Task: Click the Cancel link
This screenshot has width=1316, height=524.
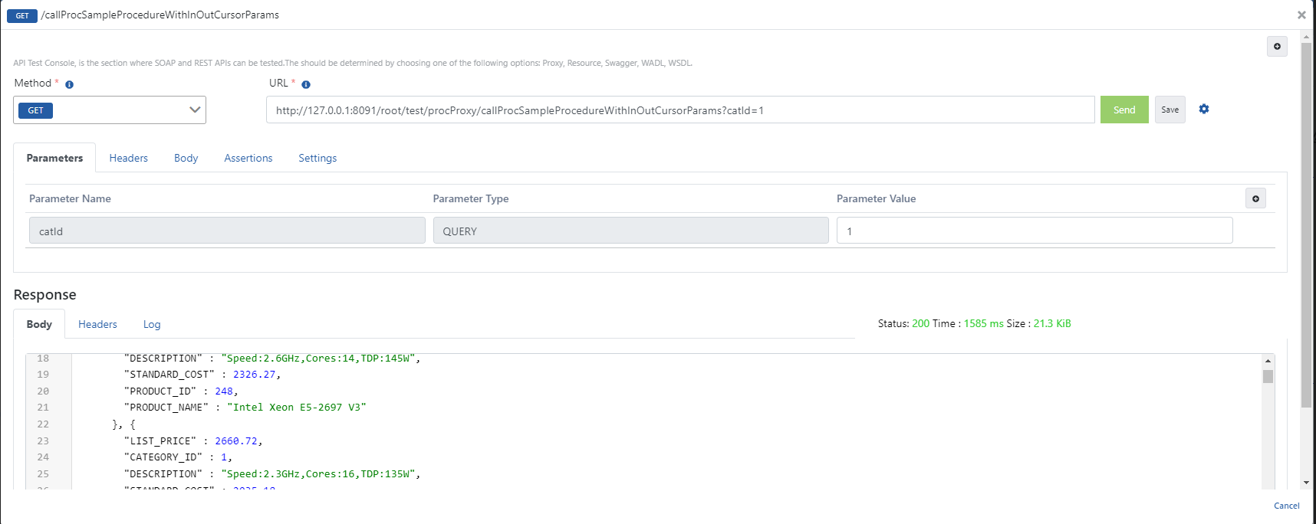Action: pos(1286,506)
